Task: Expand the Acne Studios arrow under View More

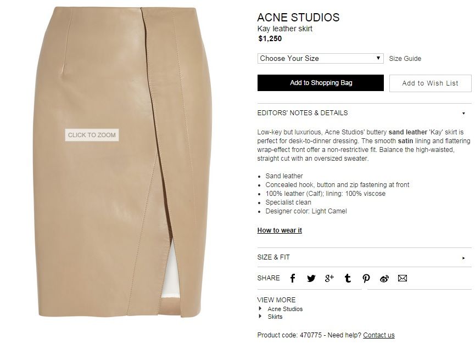Action: click(260, 308)
